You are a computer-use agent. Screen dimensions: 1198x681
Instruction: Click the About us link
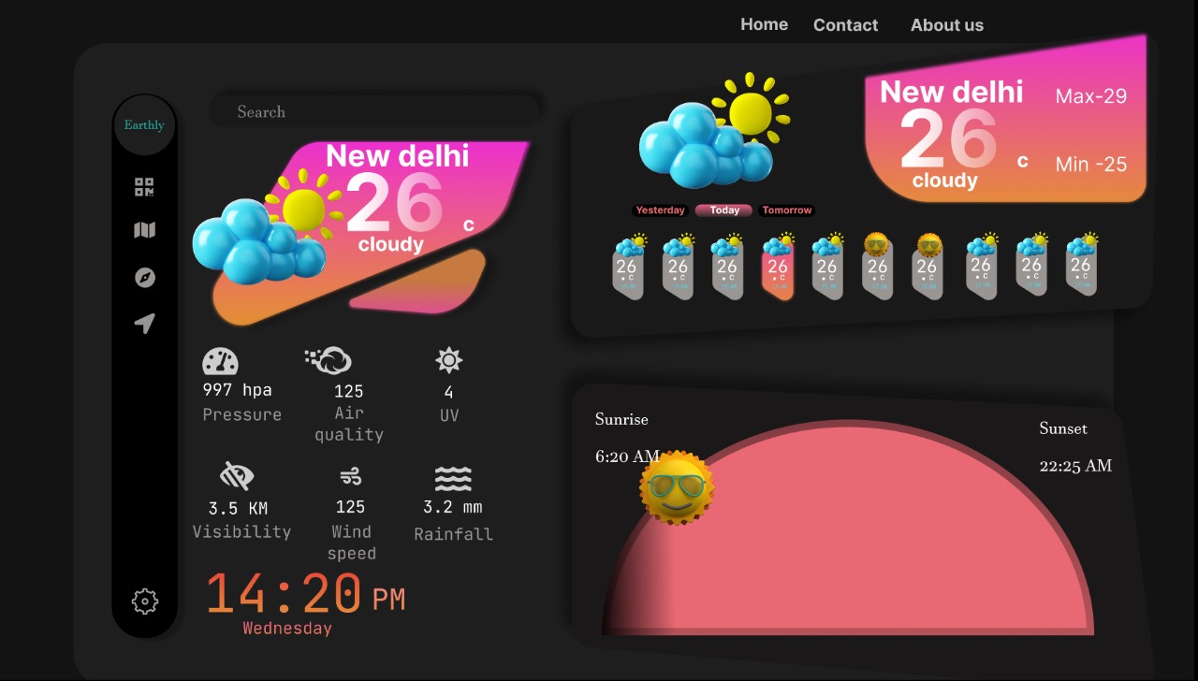point(946,25)
